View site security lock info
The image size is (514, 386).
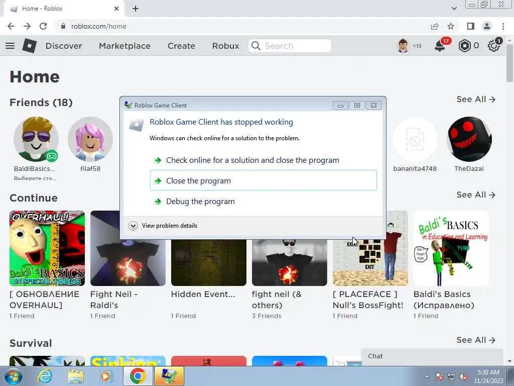click(x=63, y=26)
